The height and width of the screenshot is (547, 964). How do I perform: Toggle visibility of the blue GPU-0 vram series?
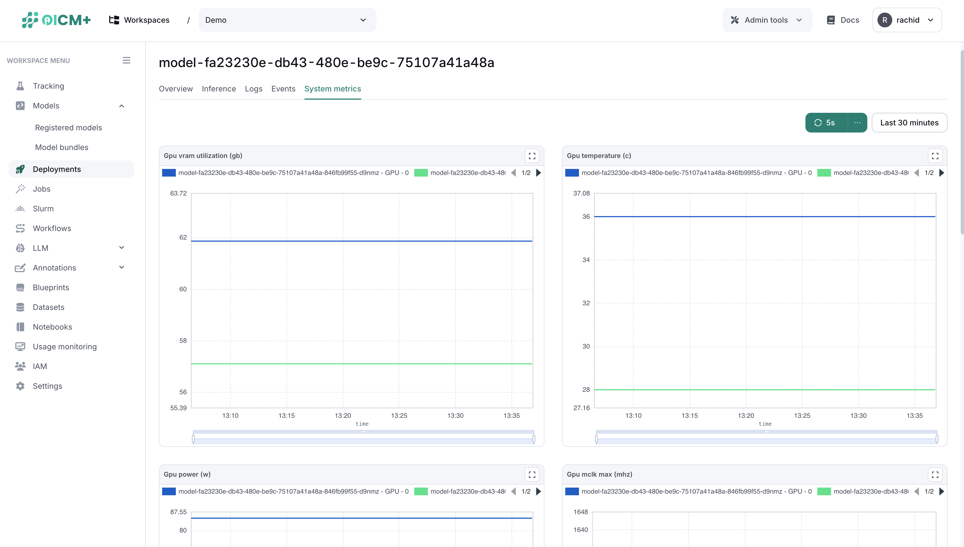coord(169,172)
